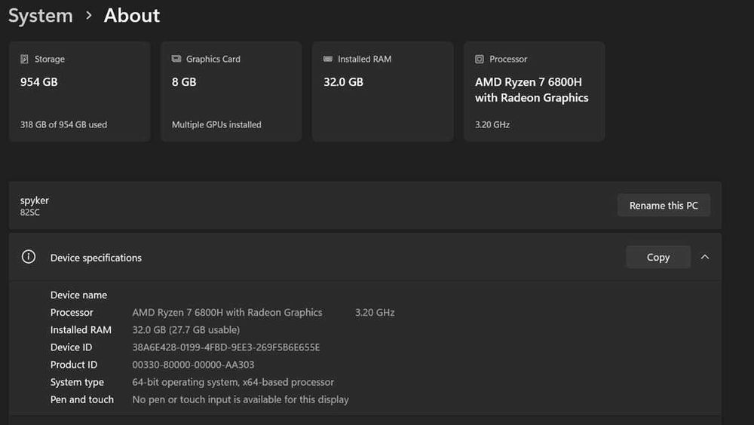Open the Storage 954 GB card
754x425 pixels.
point(79,91)
